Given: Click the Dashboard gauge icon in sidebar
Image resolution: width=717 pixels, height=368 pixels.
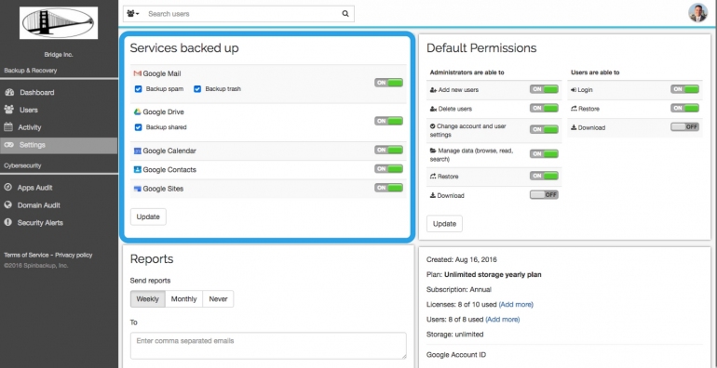Looking at the screenshot, I should (x=9, y=92).
